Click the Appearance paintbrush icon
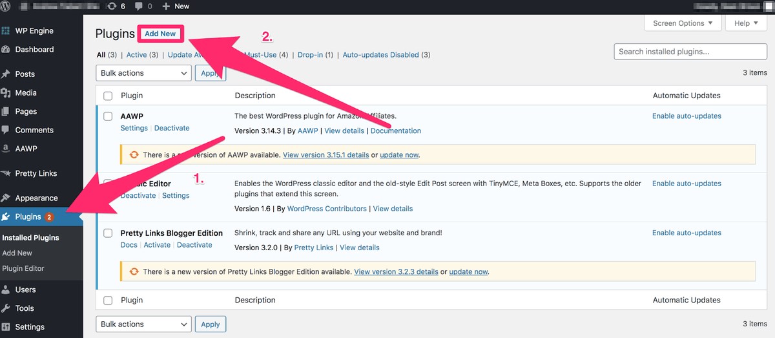Screen dimensions: 775x338 coord(6,198)
